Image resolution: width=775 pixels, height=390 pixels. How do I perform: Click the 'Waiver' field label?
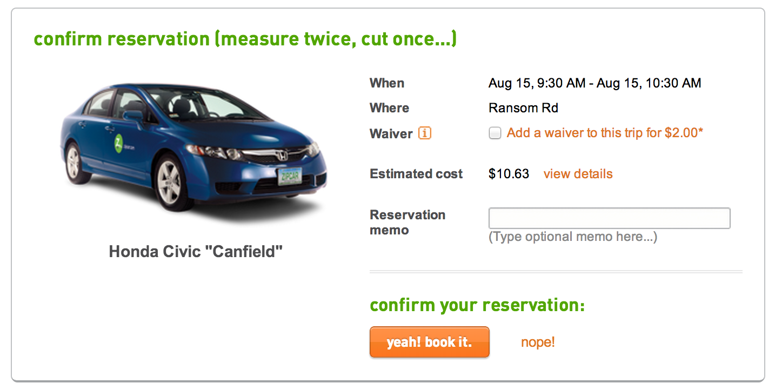[391, 133]
